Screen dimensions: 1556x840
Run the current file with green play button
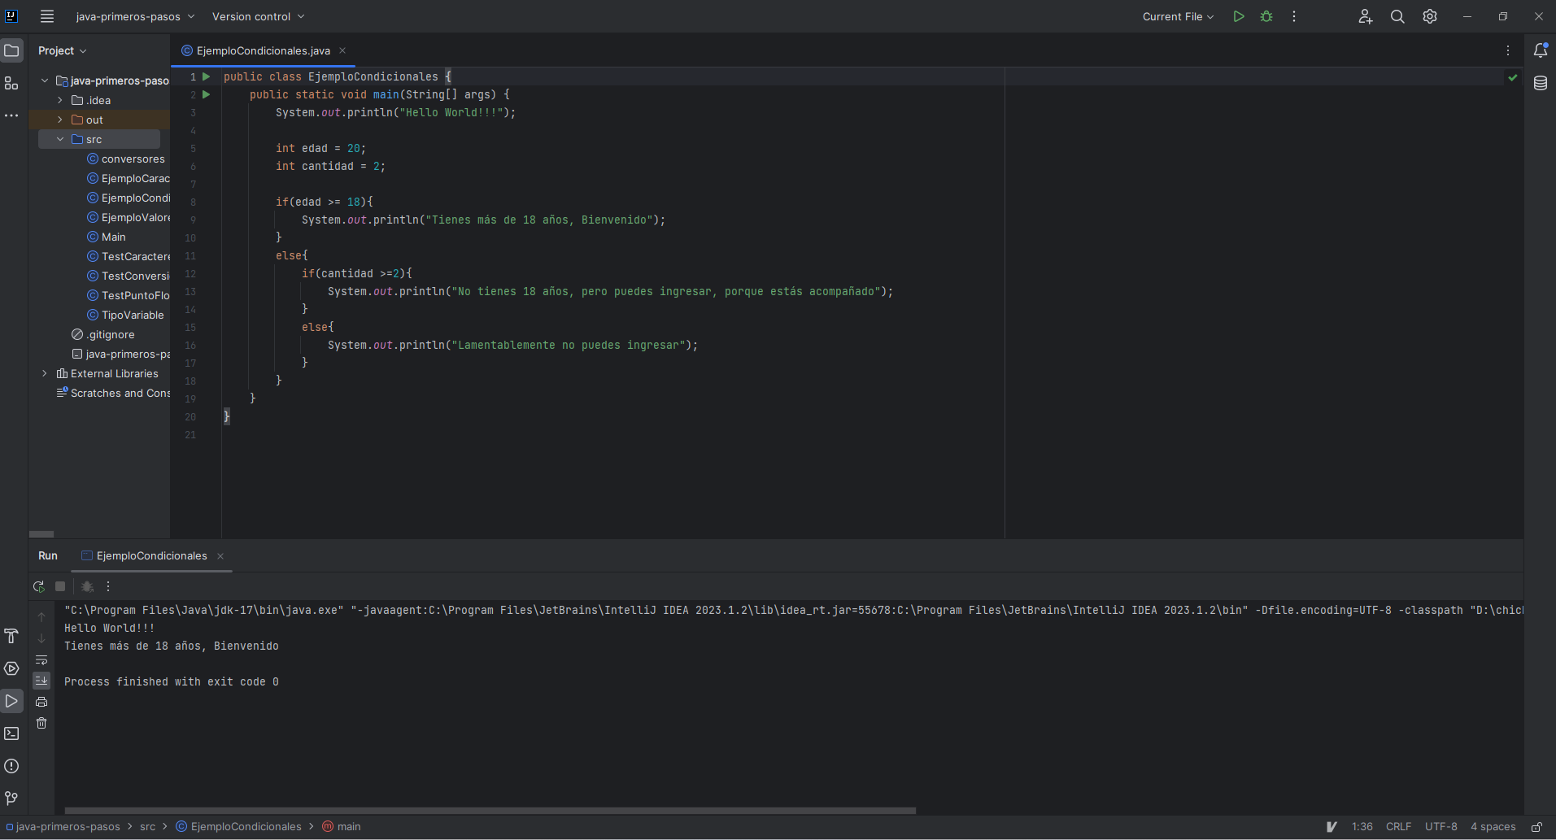(1239, 16)
